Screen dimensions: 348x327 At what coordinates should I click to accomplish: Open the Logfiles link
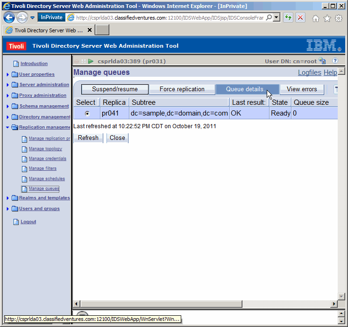(x=309, y=73)
